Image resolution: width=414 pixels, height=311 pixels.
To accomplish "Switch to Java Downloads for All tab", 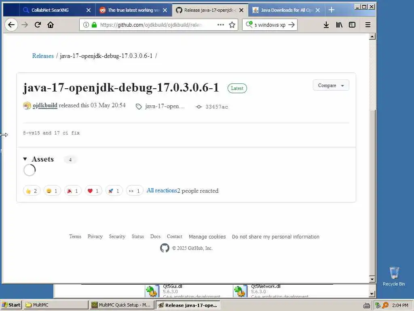I will point(286,10).
